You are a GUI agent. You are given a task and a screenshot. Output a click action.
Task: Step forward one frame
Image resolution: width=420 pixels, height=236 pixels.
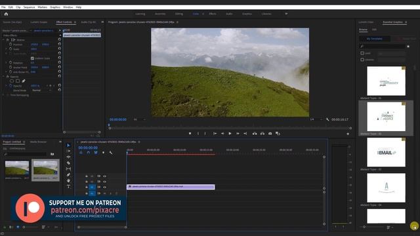[x=238, y=134]
